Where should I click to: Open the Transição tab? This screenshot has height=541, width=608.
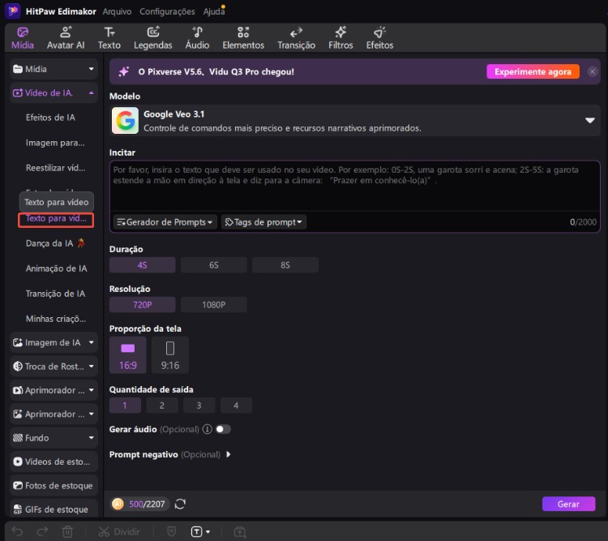coord(296,38)
